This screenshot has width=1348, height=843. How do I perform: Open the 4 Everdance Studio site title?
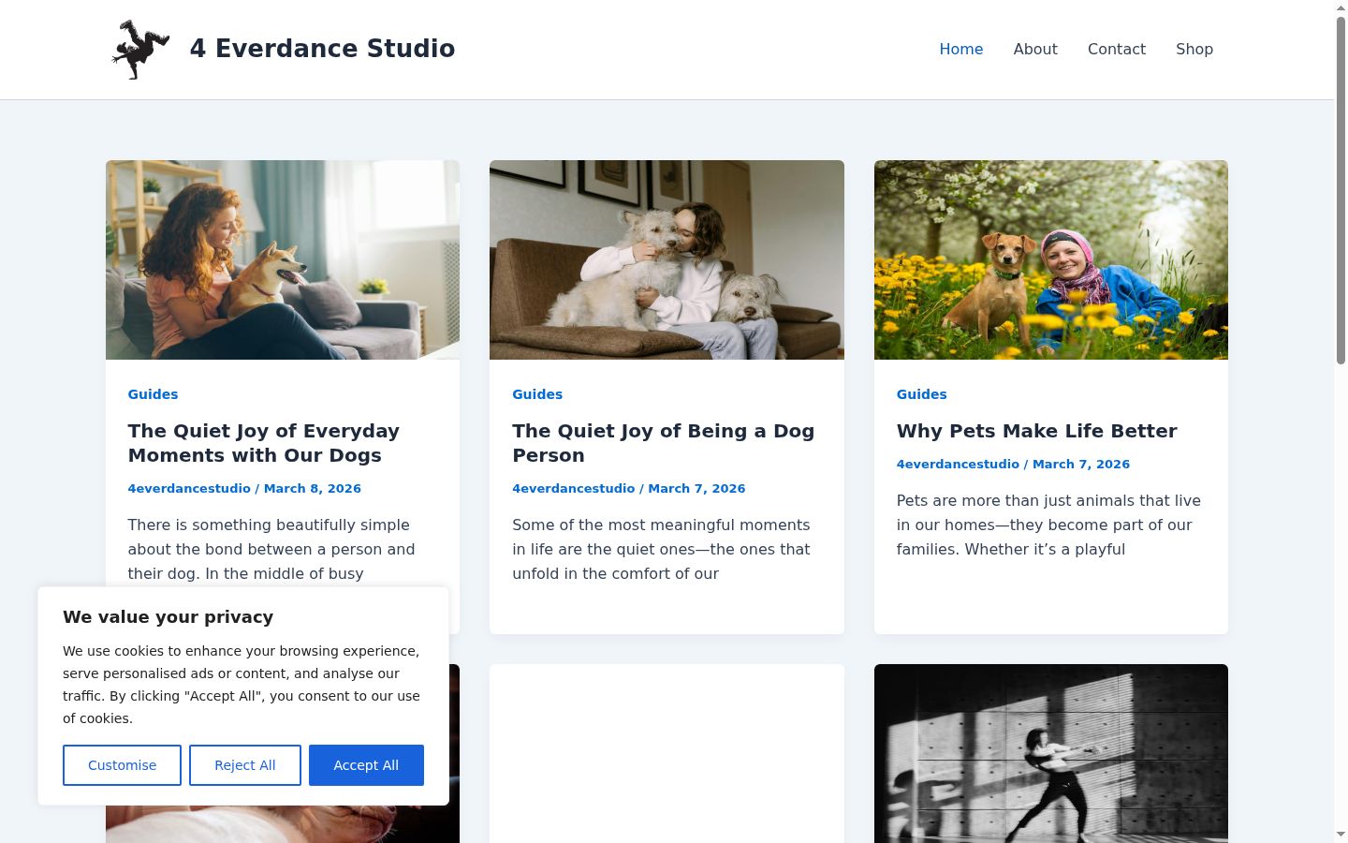coord(322,49)
